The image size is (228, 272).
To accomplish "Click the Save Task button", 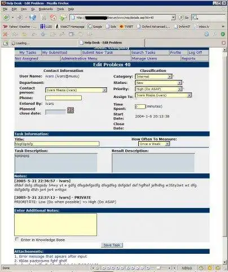I will [112, 245].
